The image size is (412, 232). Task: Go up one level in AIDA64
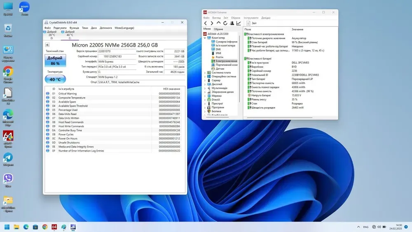coord(219,23)
